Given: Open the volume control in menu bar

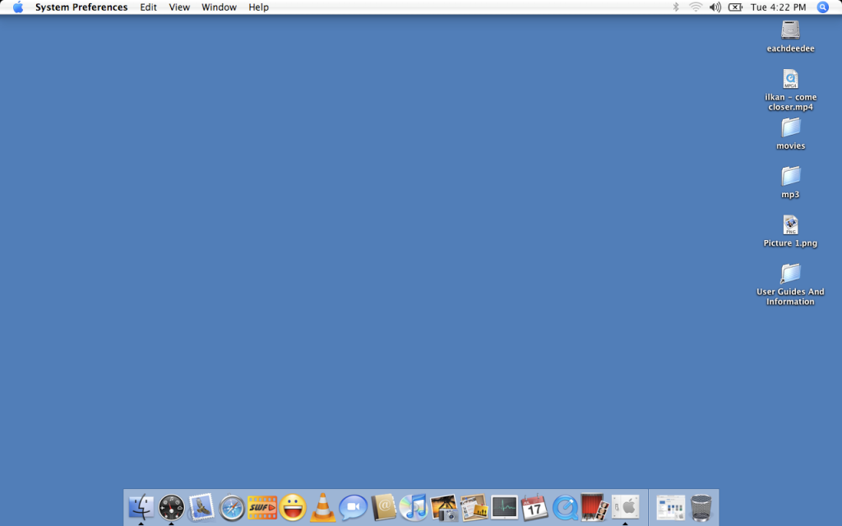Looking at the screenshot, I should pos(715,7).
